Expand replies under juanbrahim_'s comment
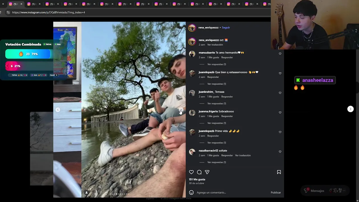Image resolution: width=359 pixels, height=202 pixels. point(217,104)
